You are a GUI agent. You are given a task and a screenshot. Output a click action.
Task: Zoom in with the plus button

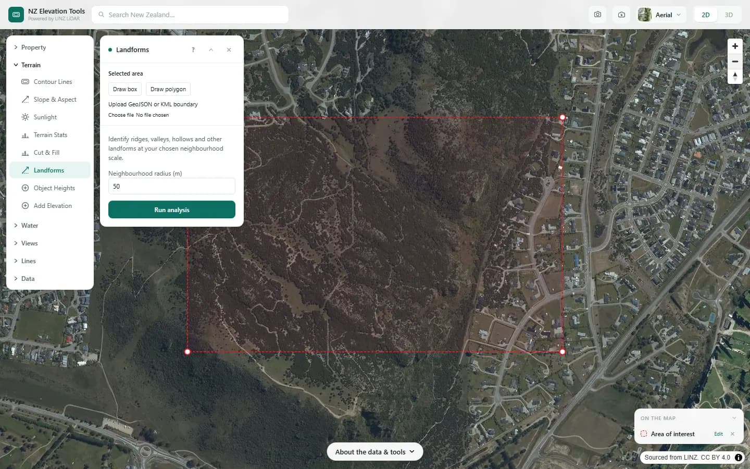pyautogui.click(x=735, y=46)
